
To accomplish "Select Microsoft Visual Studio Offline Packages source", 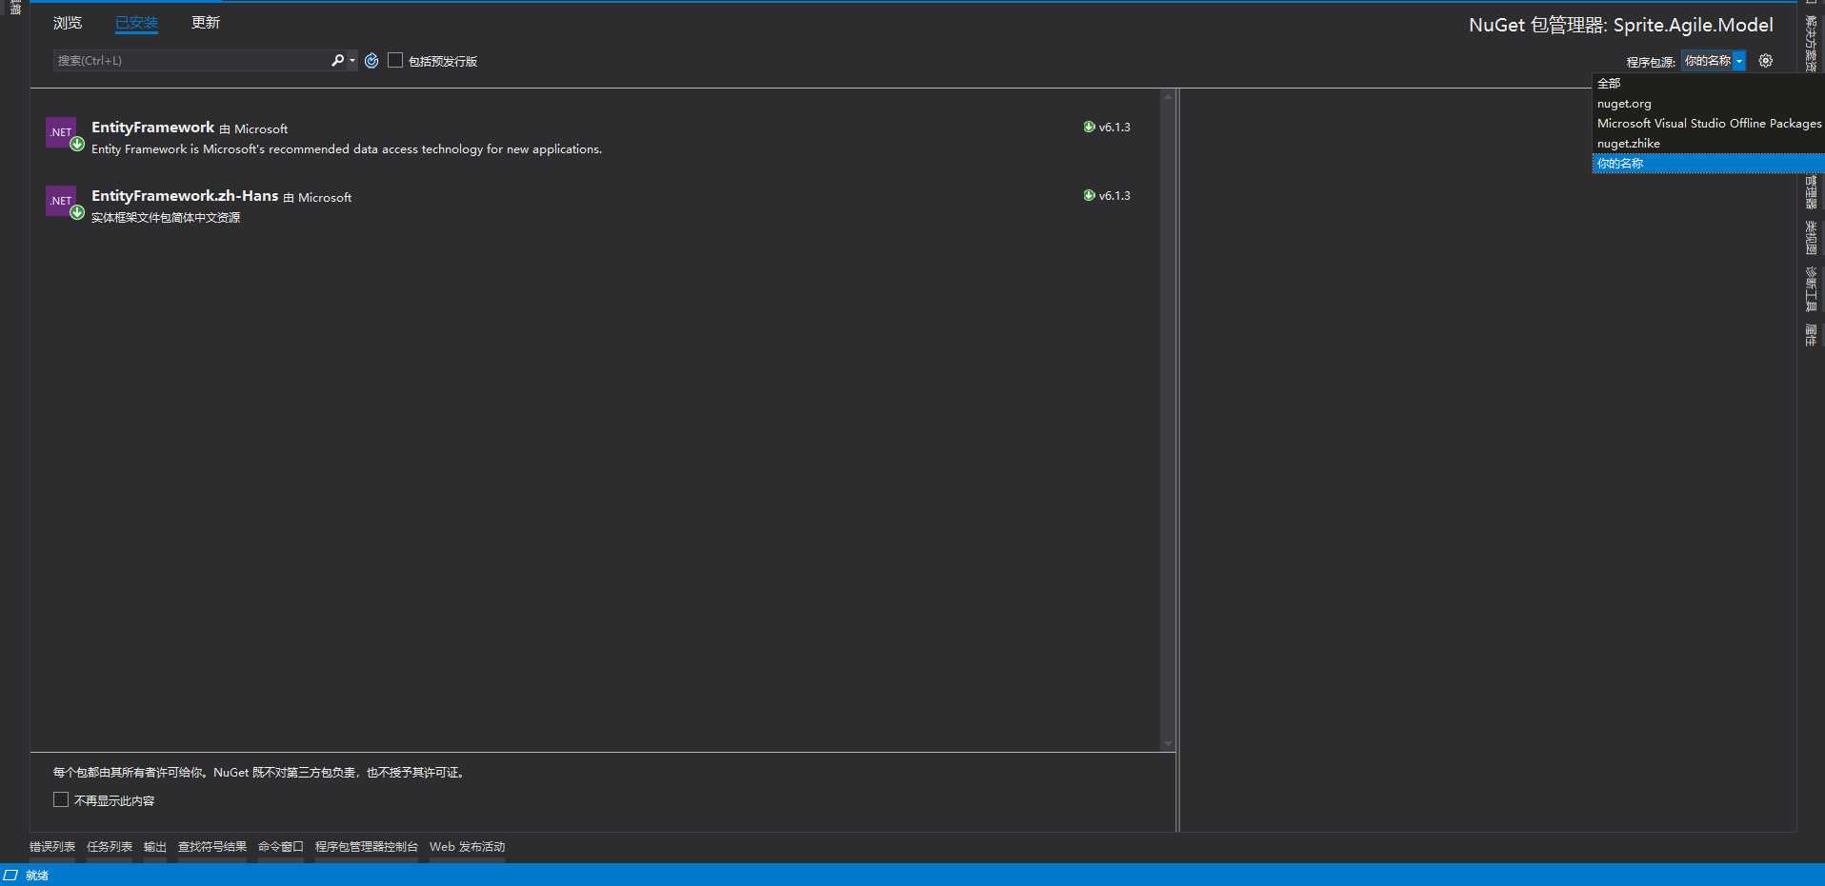I will [x=1708, y=124].
